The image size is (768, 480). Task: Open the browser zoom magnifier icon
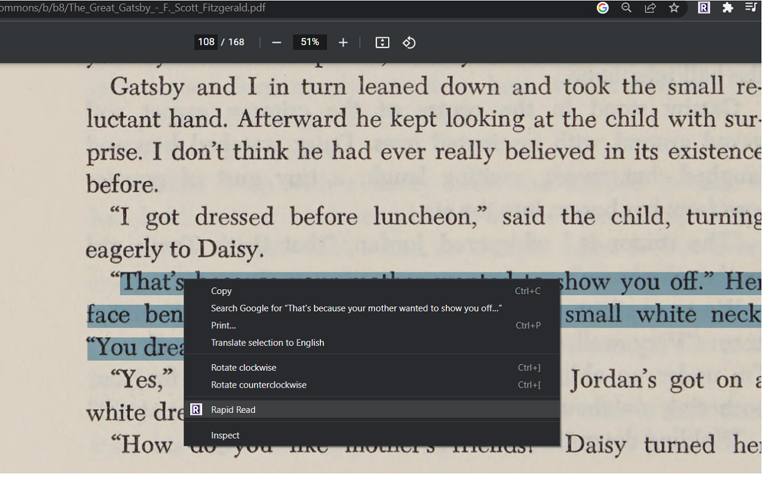(626, 8)
